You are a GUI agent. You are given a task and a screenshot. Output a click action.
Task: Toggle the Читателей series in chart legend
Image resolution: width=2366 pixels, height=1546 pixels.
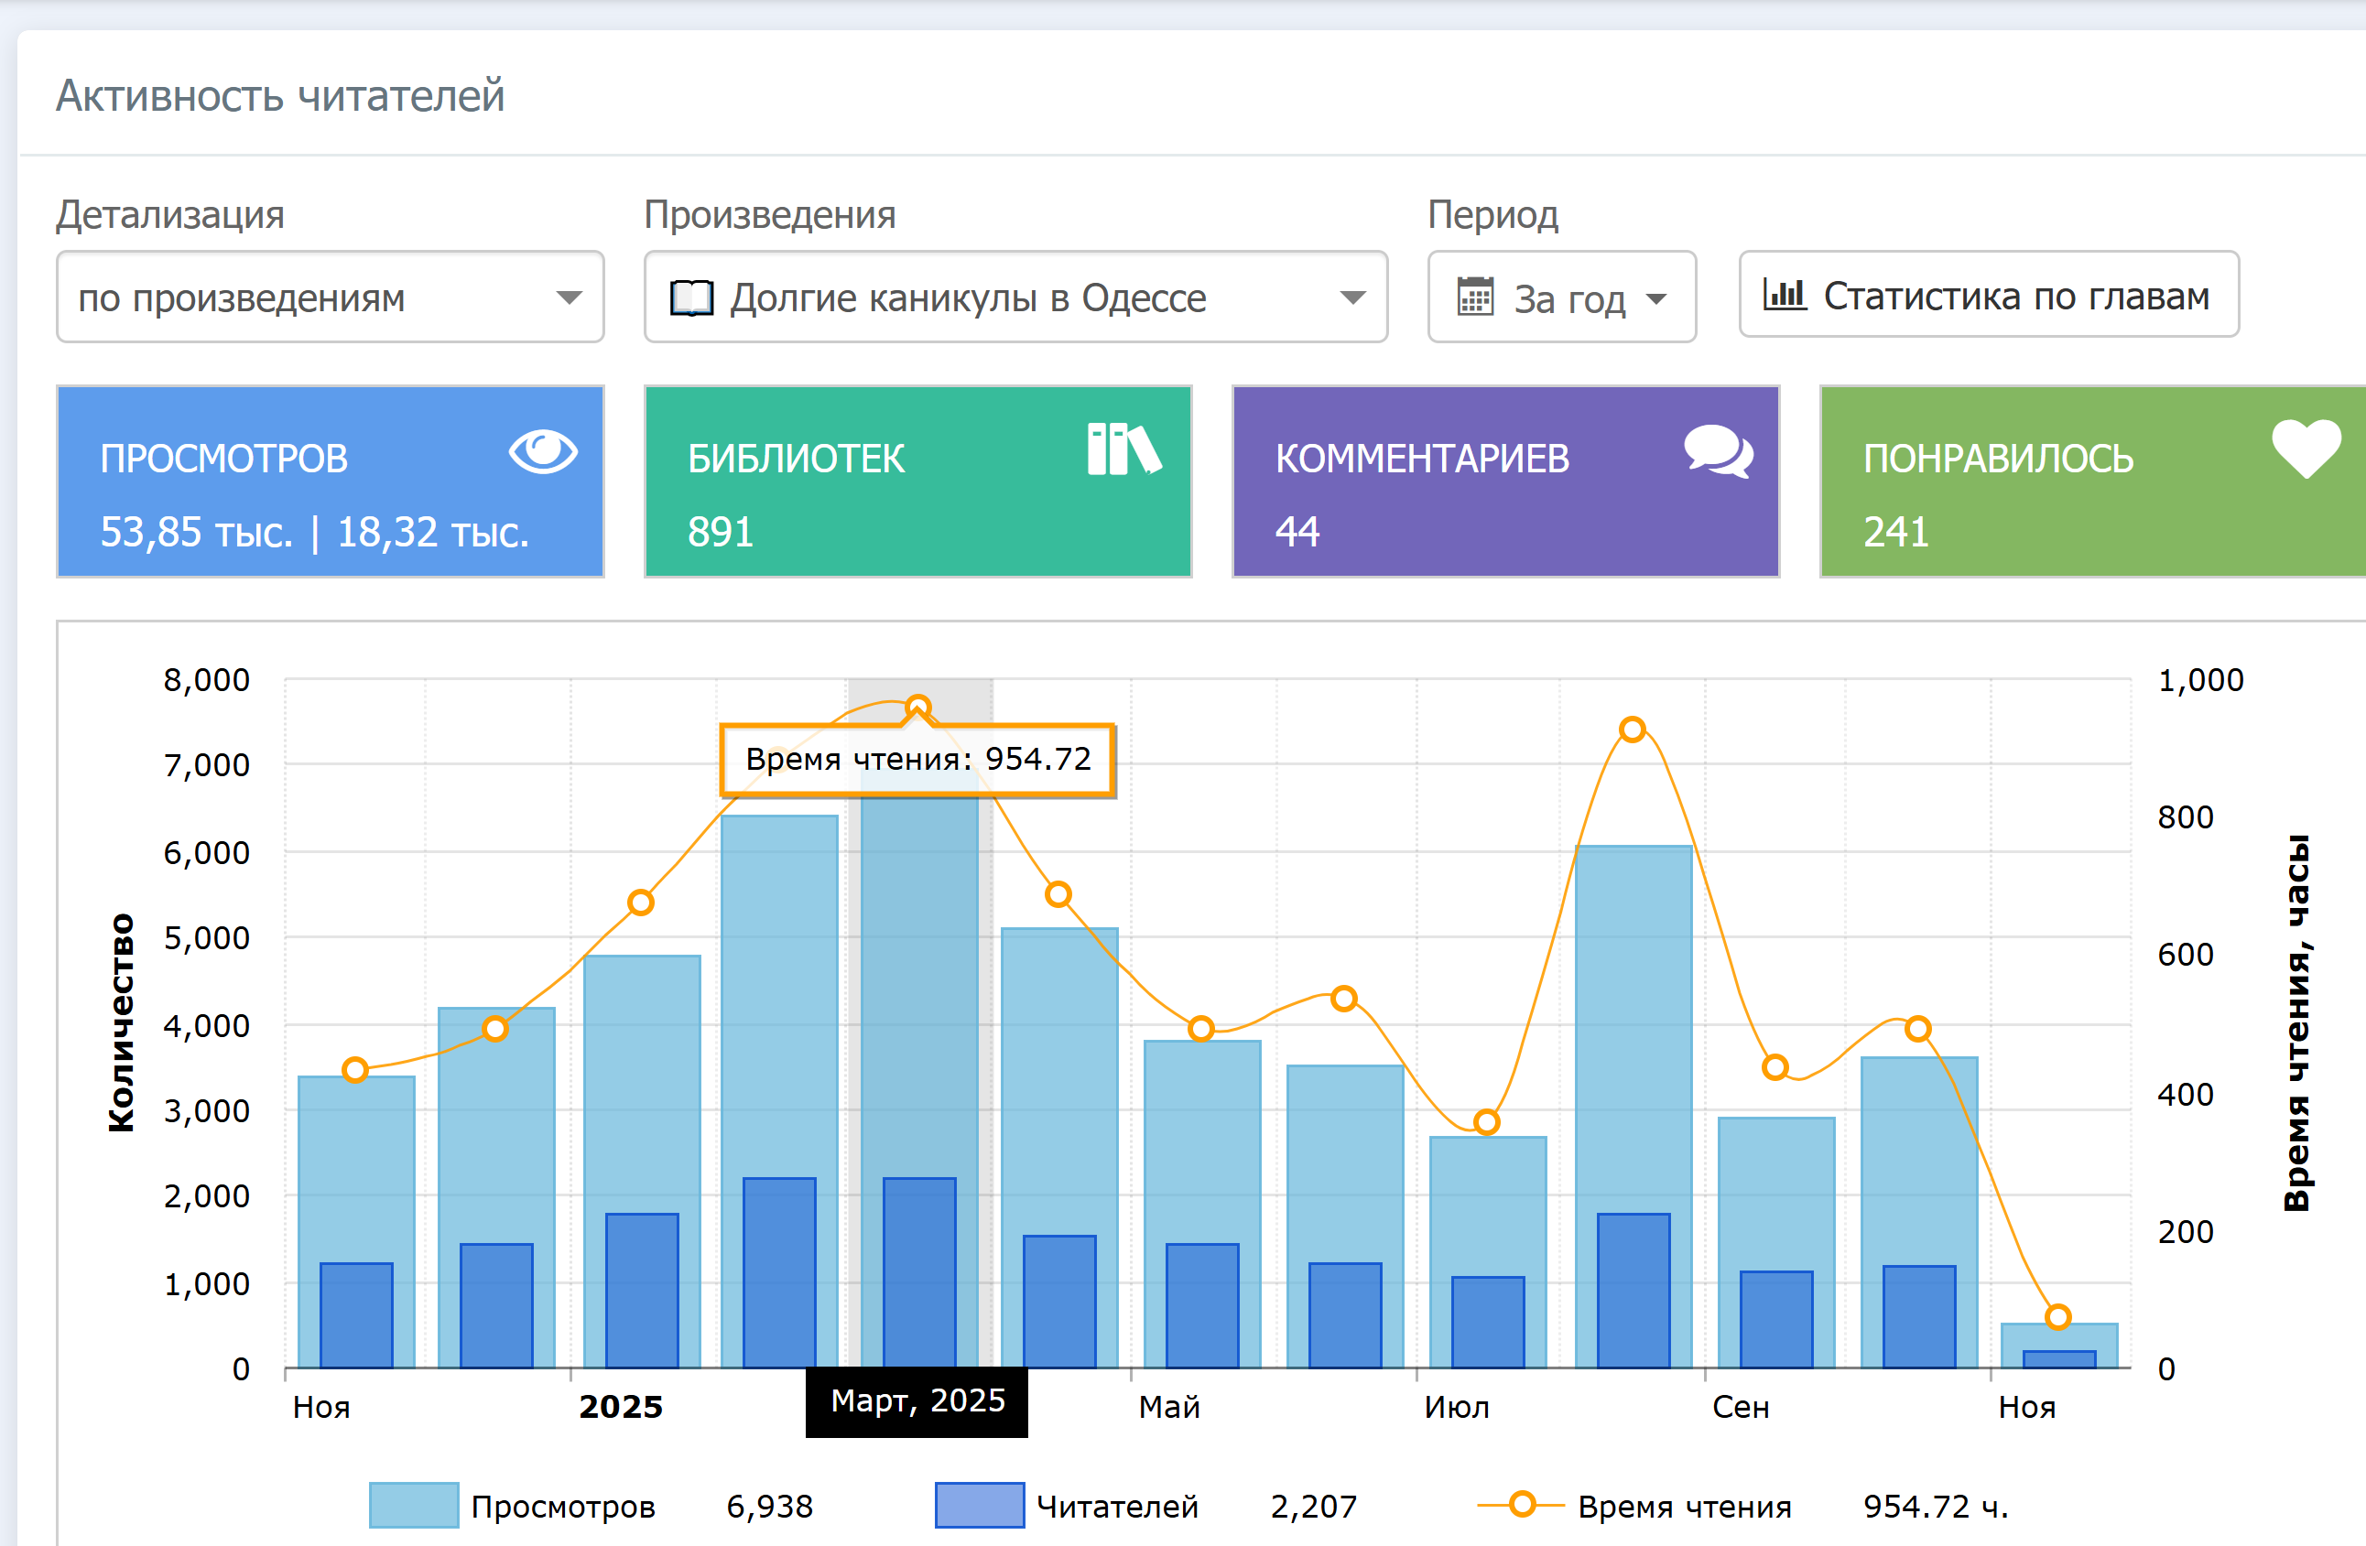tap(1116, 1507)
